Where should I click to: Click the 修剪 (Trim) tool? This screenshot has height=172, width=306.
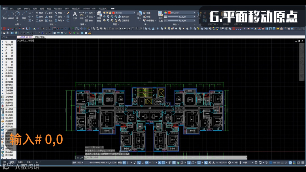point(58,13)
